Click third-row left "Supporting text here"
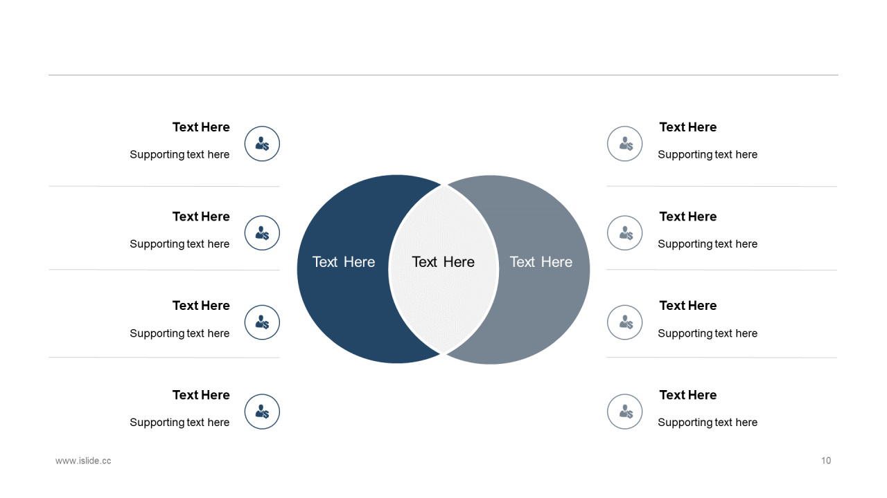This screenshot has width=887, height=498. tap(179, 333)
